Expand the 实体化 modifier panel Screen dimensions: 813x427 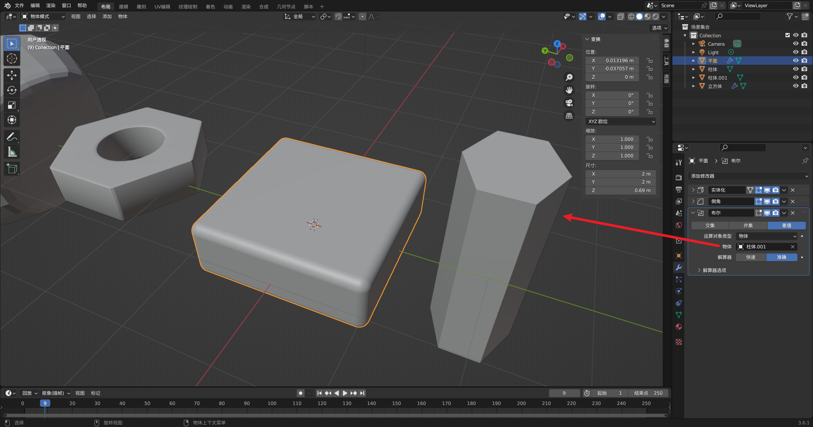coord(693,190)
